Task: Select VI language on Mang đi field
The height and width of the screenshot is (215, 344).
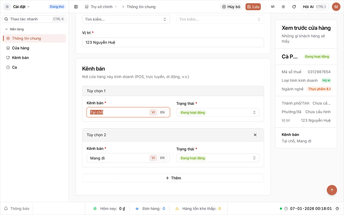Action: point(153,158)
